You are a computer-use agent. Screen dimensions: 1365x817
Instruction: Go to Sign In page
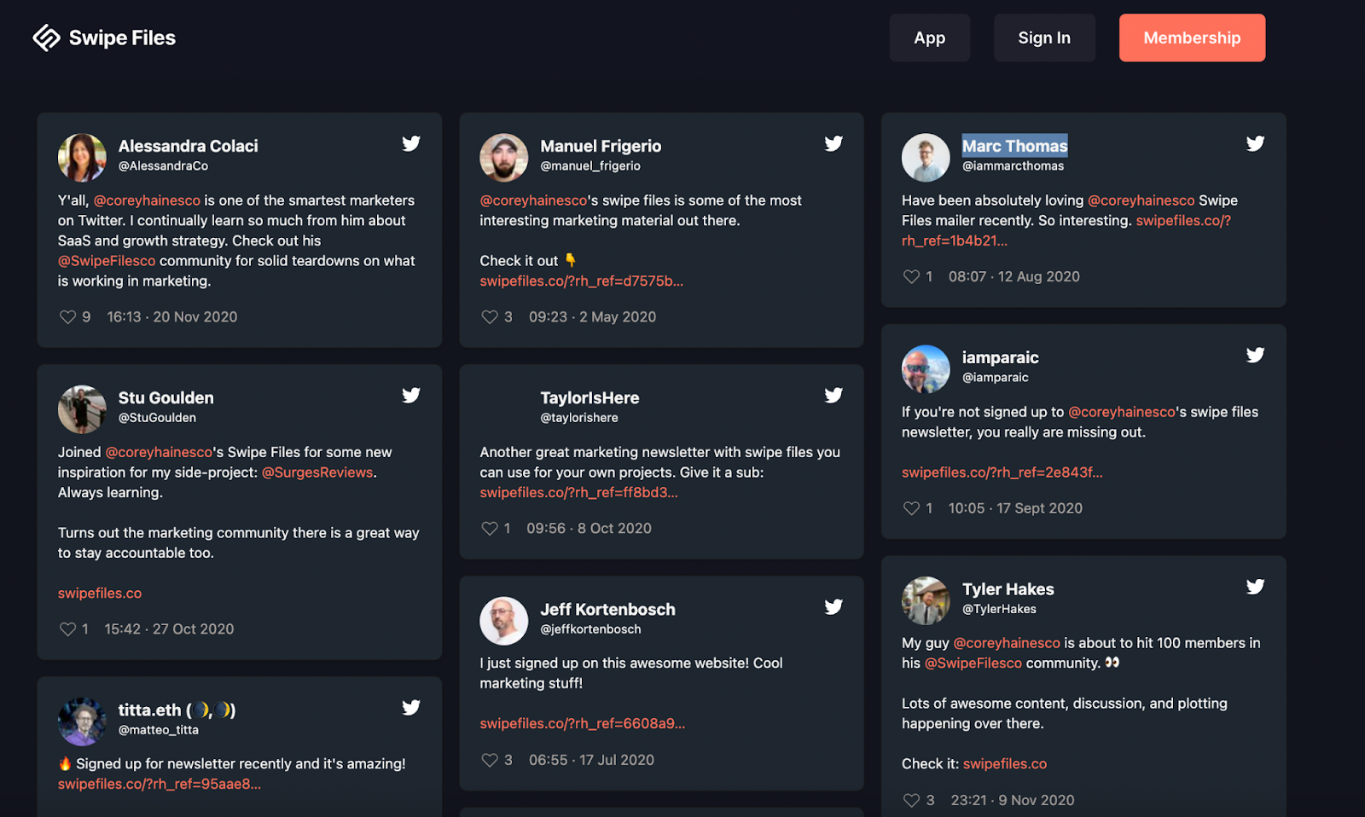[x=1044, y=38]
